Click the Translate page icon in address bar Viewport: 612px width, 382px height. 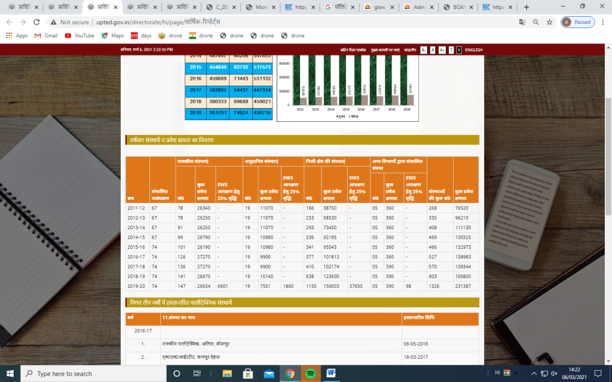click(x=522, y=22)
